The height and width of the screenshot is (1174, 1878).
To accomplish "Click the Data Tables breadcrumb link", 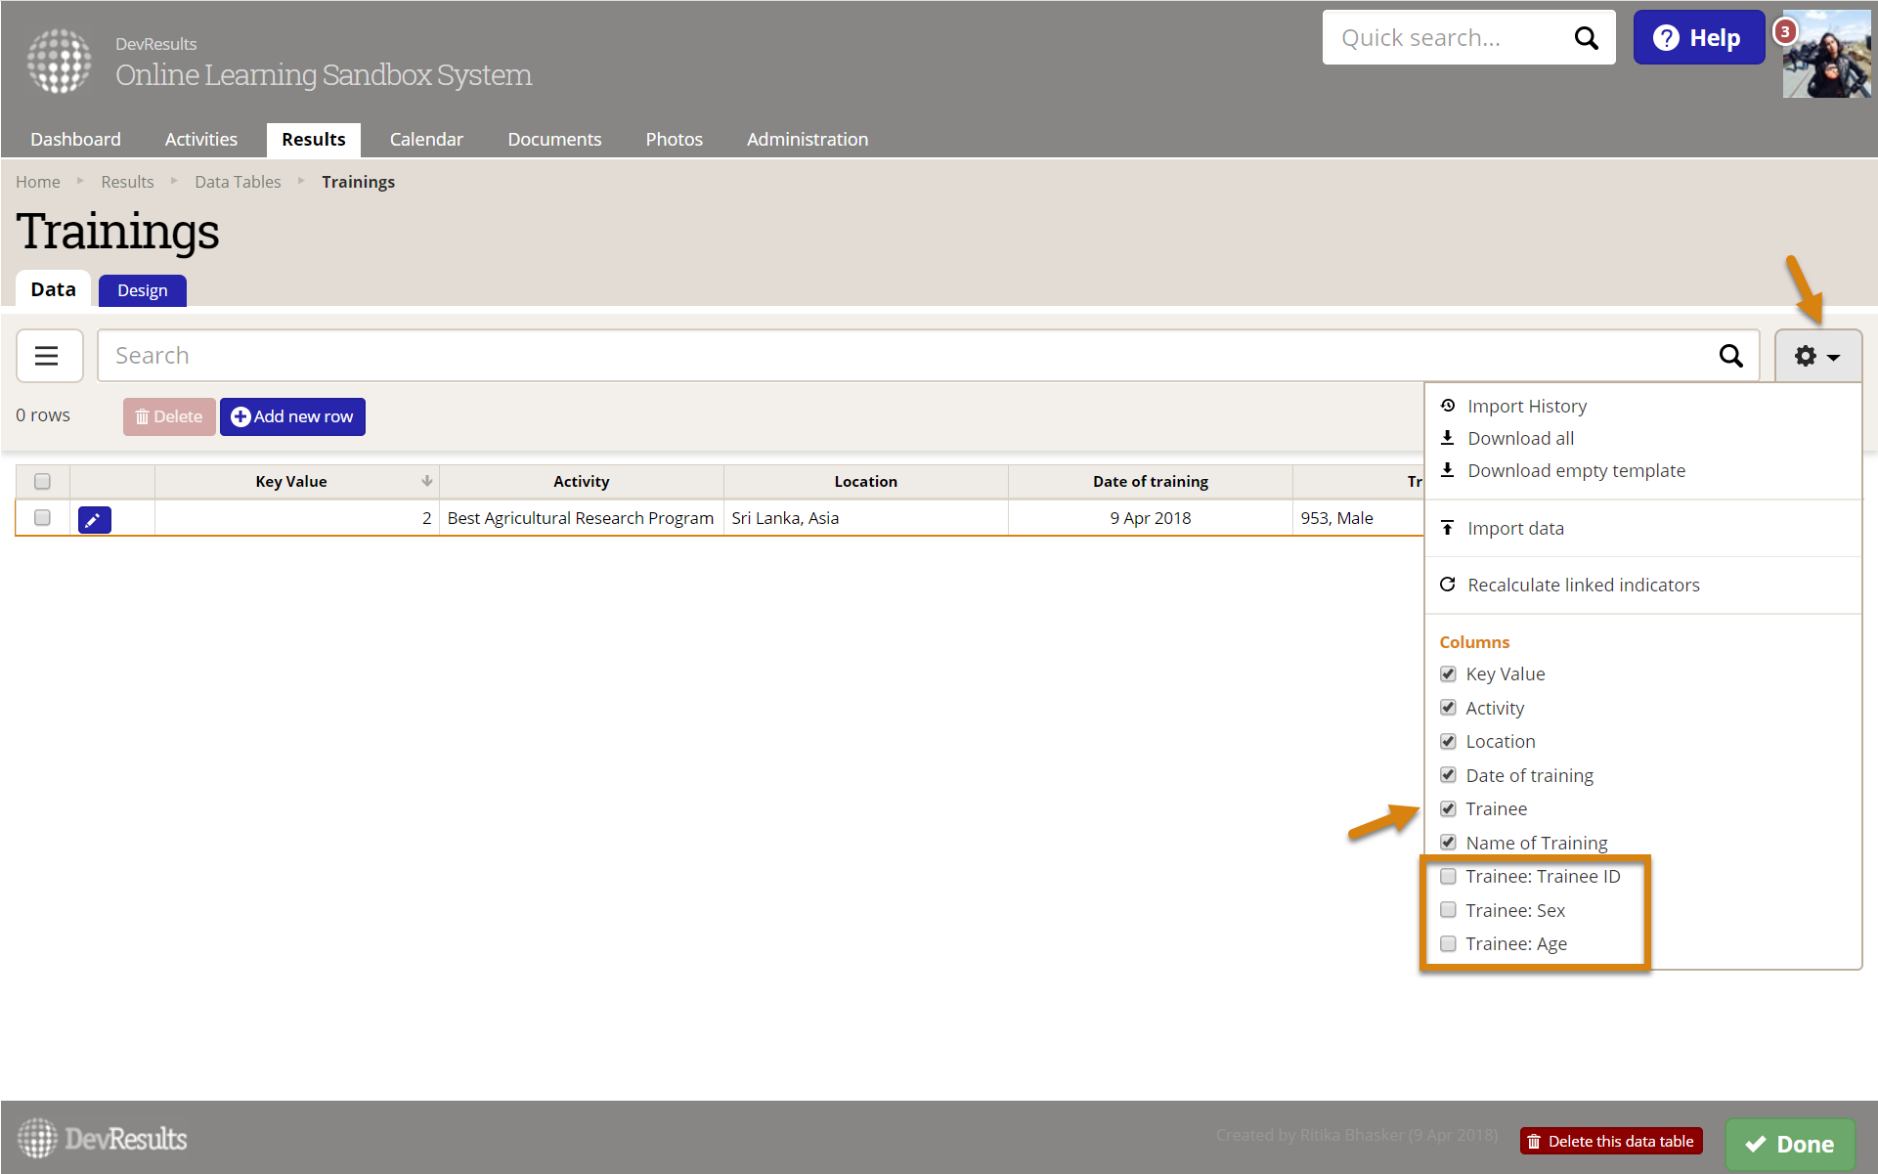I will click(238, 182).
